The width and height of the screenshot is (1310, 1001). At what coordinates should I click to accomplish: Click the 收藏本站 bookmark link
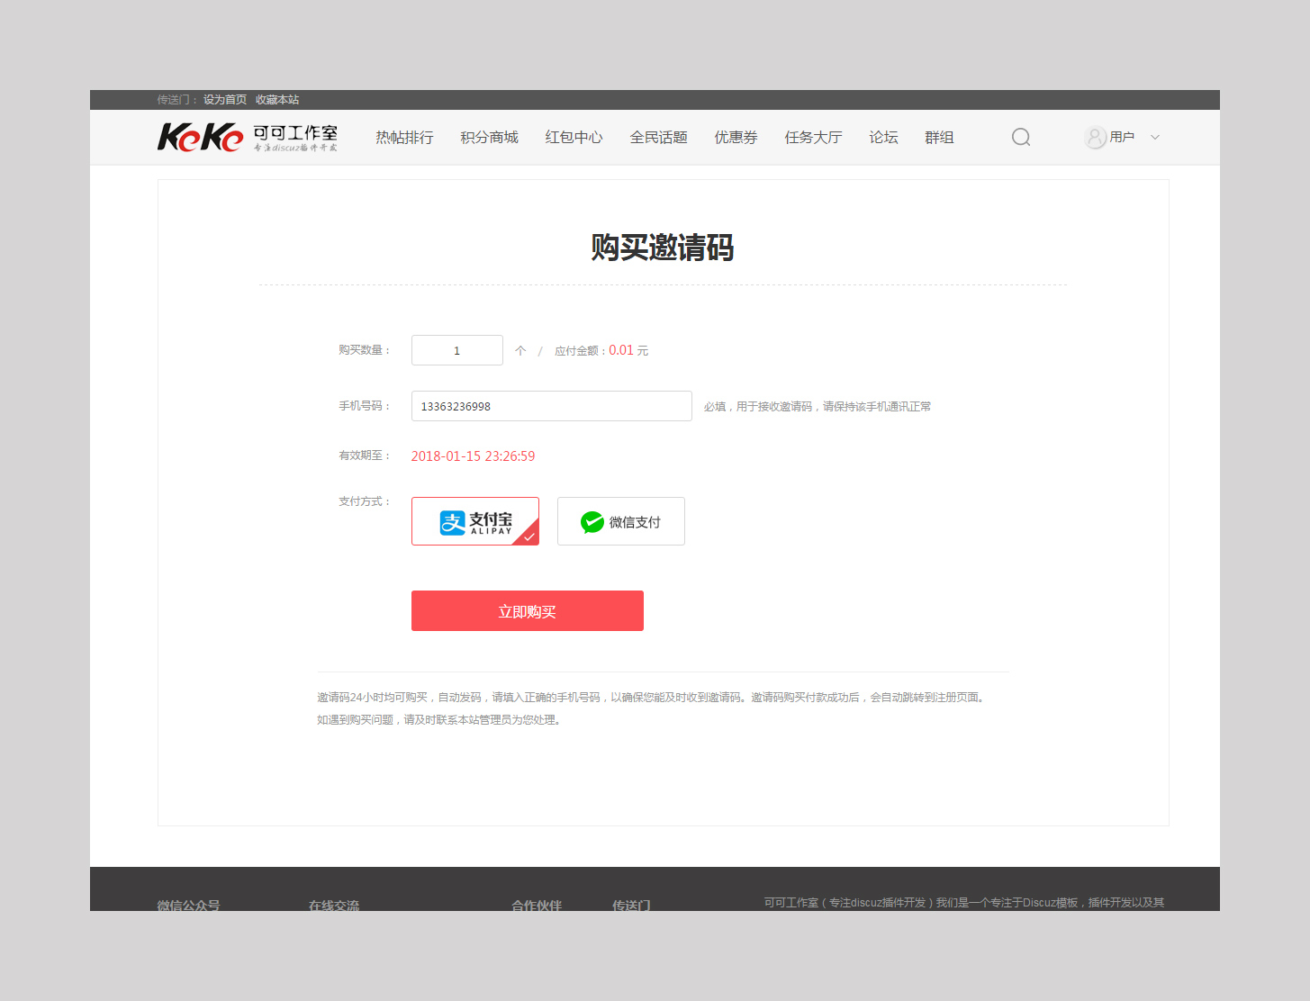point(277,100)
